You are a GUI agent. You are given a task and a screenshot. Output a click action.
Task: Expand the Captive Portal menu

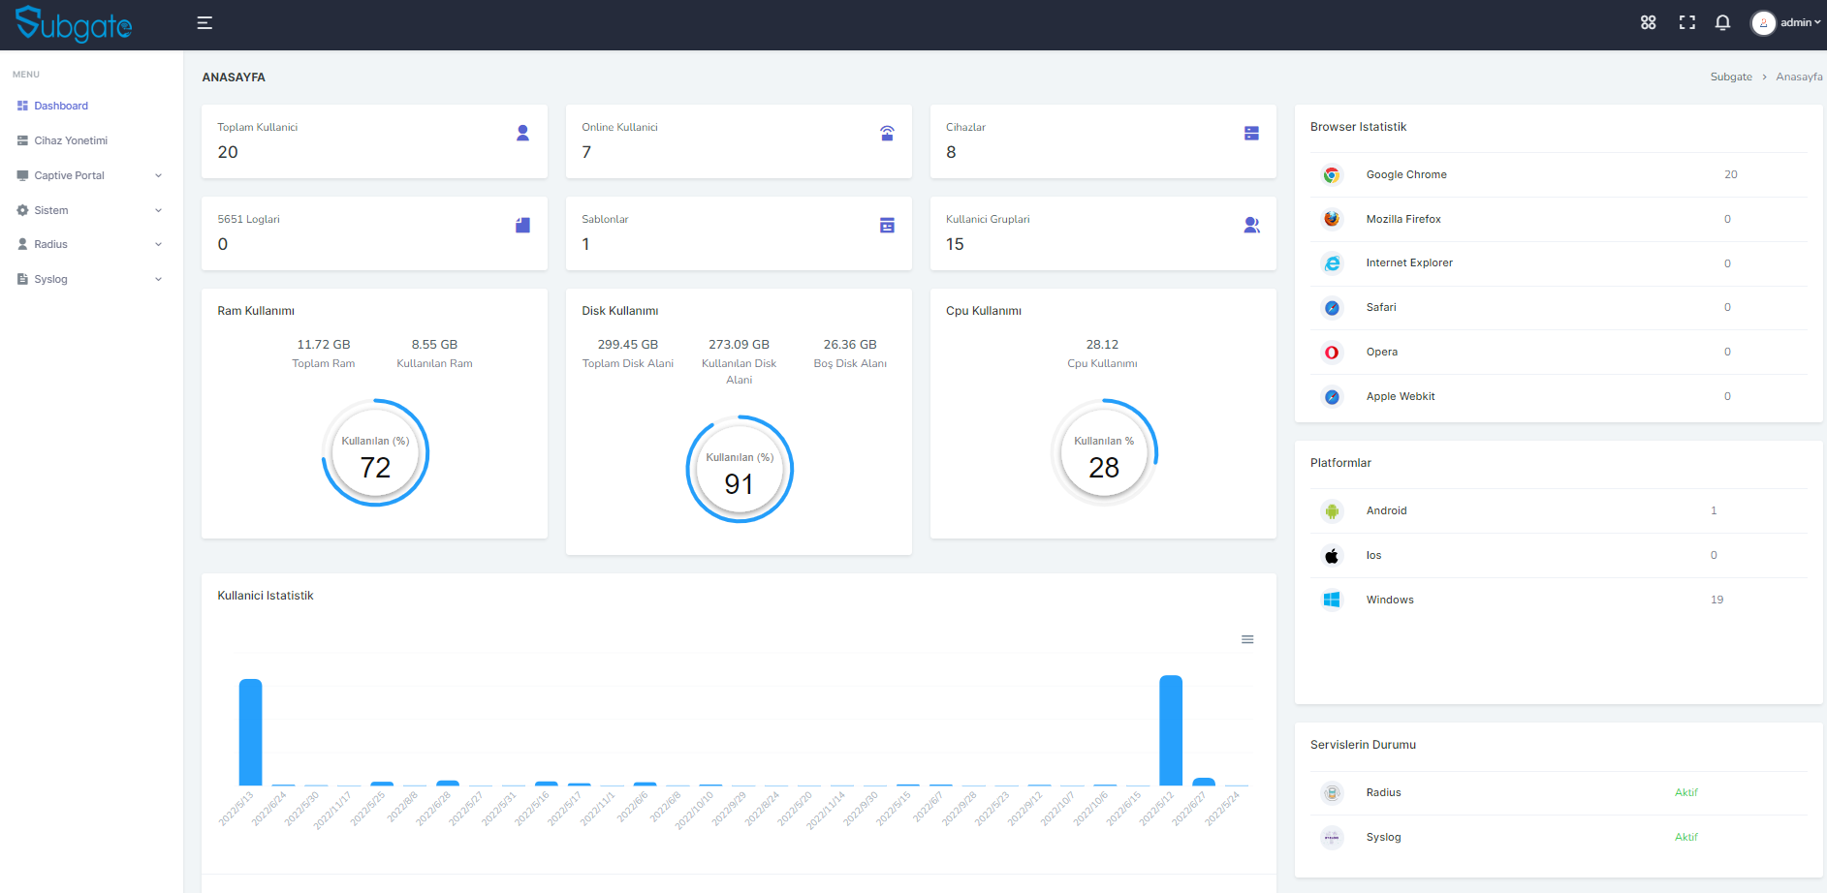tap(87, 175)
